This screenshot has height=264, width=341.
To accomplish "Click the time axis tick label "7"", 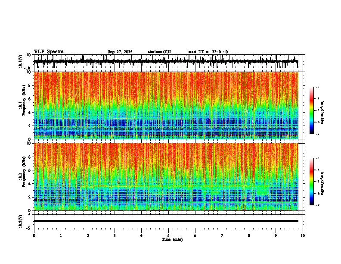I will [222, 236].
